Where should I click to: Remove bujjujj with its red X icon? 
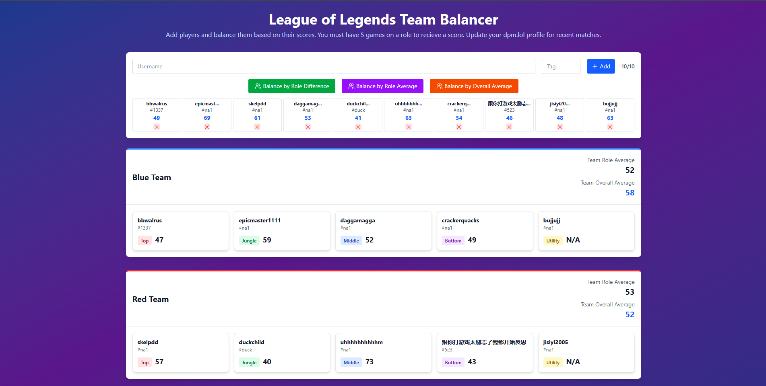point(610,127)
